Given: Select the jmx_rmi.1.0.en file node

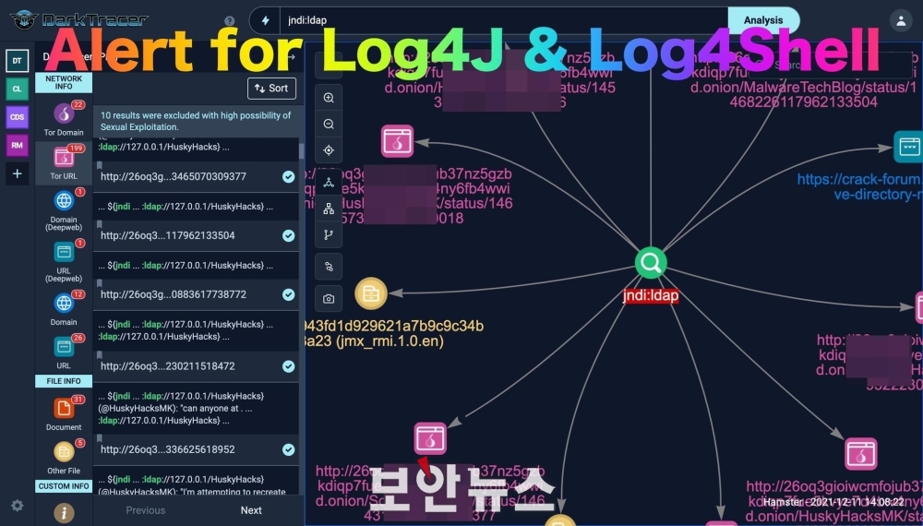Looking at the screenshot, I should tap(371, 293).
